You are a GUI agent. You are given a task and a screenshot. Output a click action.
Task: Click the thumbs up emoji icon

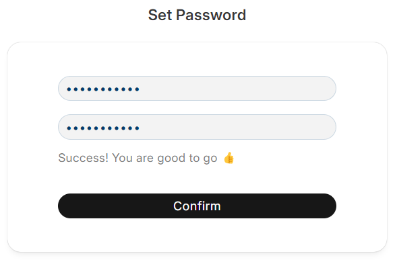pos(229,158)
